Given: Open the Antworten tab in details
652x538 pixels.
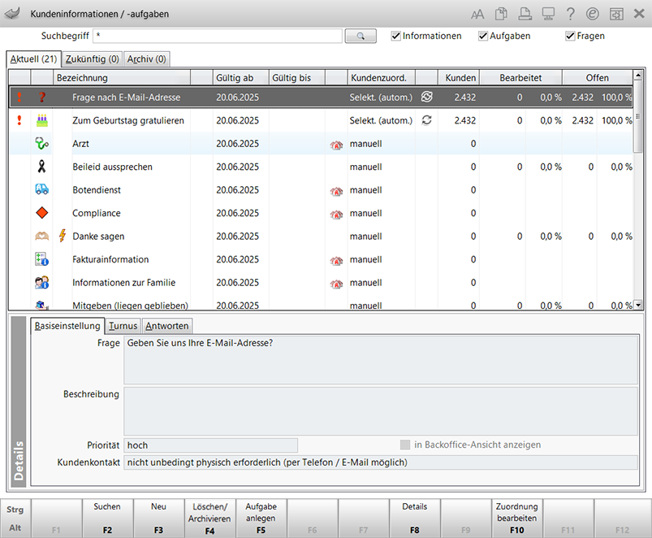Looking at the screenshot, I should (x=166, y=326).
